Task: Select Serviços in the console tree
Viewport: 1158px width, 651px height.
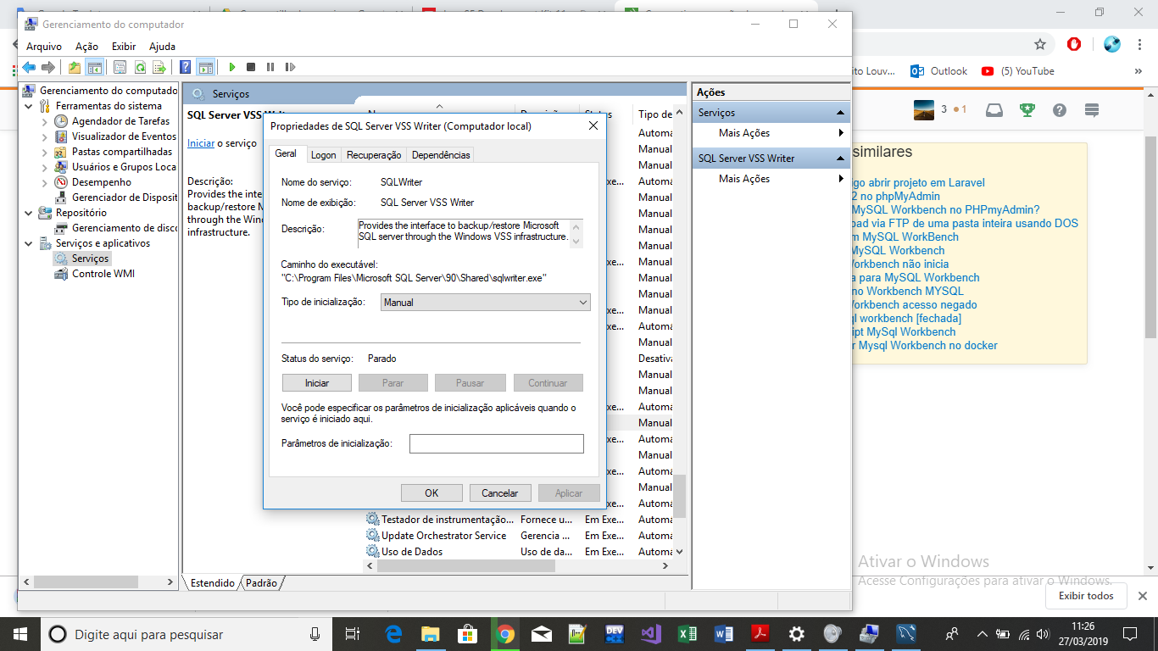Action: coord(81,259)
